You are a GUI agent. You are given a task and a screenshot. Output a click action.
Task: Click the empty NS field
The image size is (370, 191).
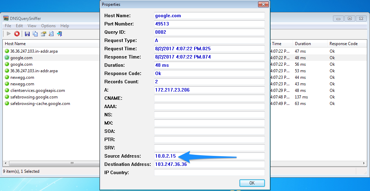point(209,115)
